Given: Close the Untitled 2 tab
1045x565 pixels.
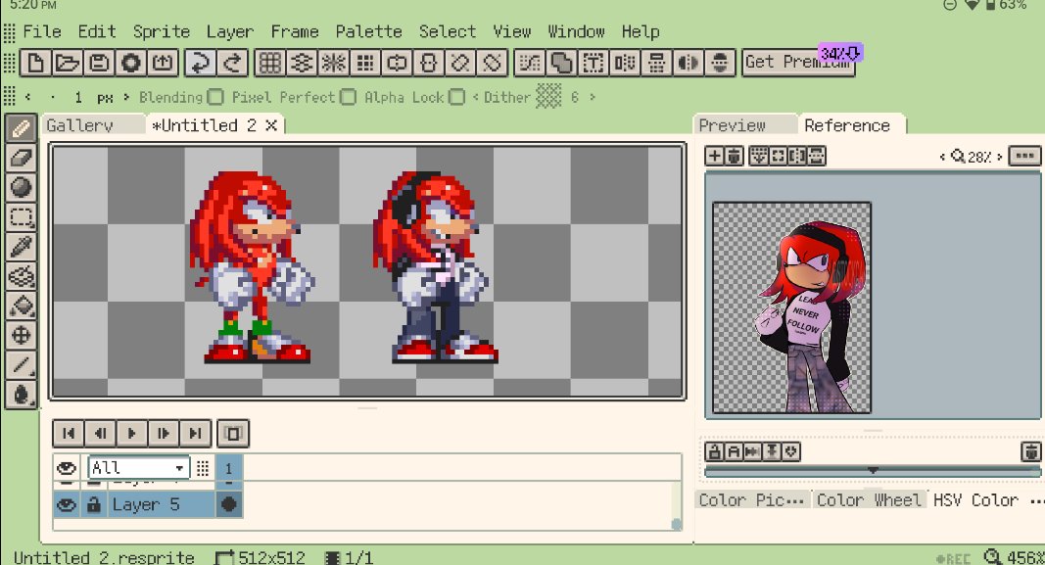Looking at the screenshot, I should point(271,125).
